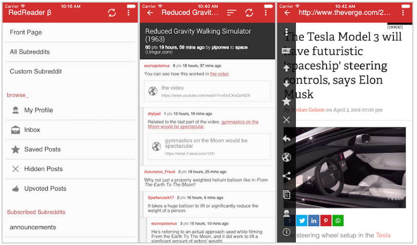
Task: Open sort options in Reduced Gravity header
Action: click(231, 12)
